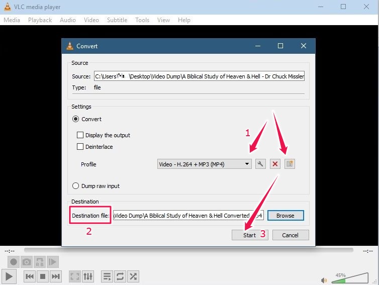379x285 pixels.
Task: Open the Media menu
Action: click(12, 20)
